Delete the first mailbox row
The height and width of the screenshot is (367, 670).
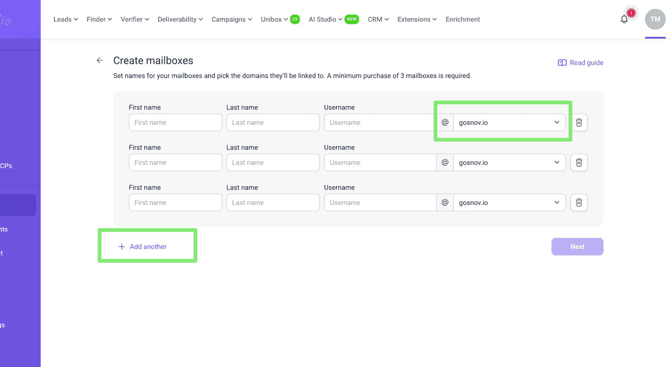(579, 122)
